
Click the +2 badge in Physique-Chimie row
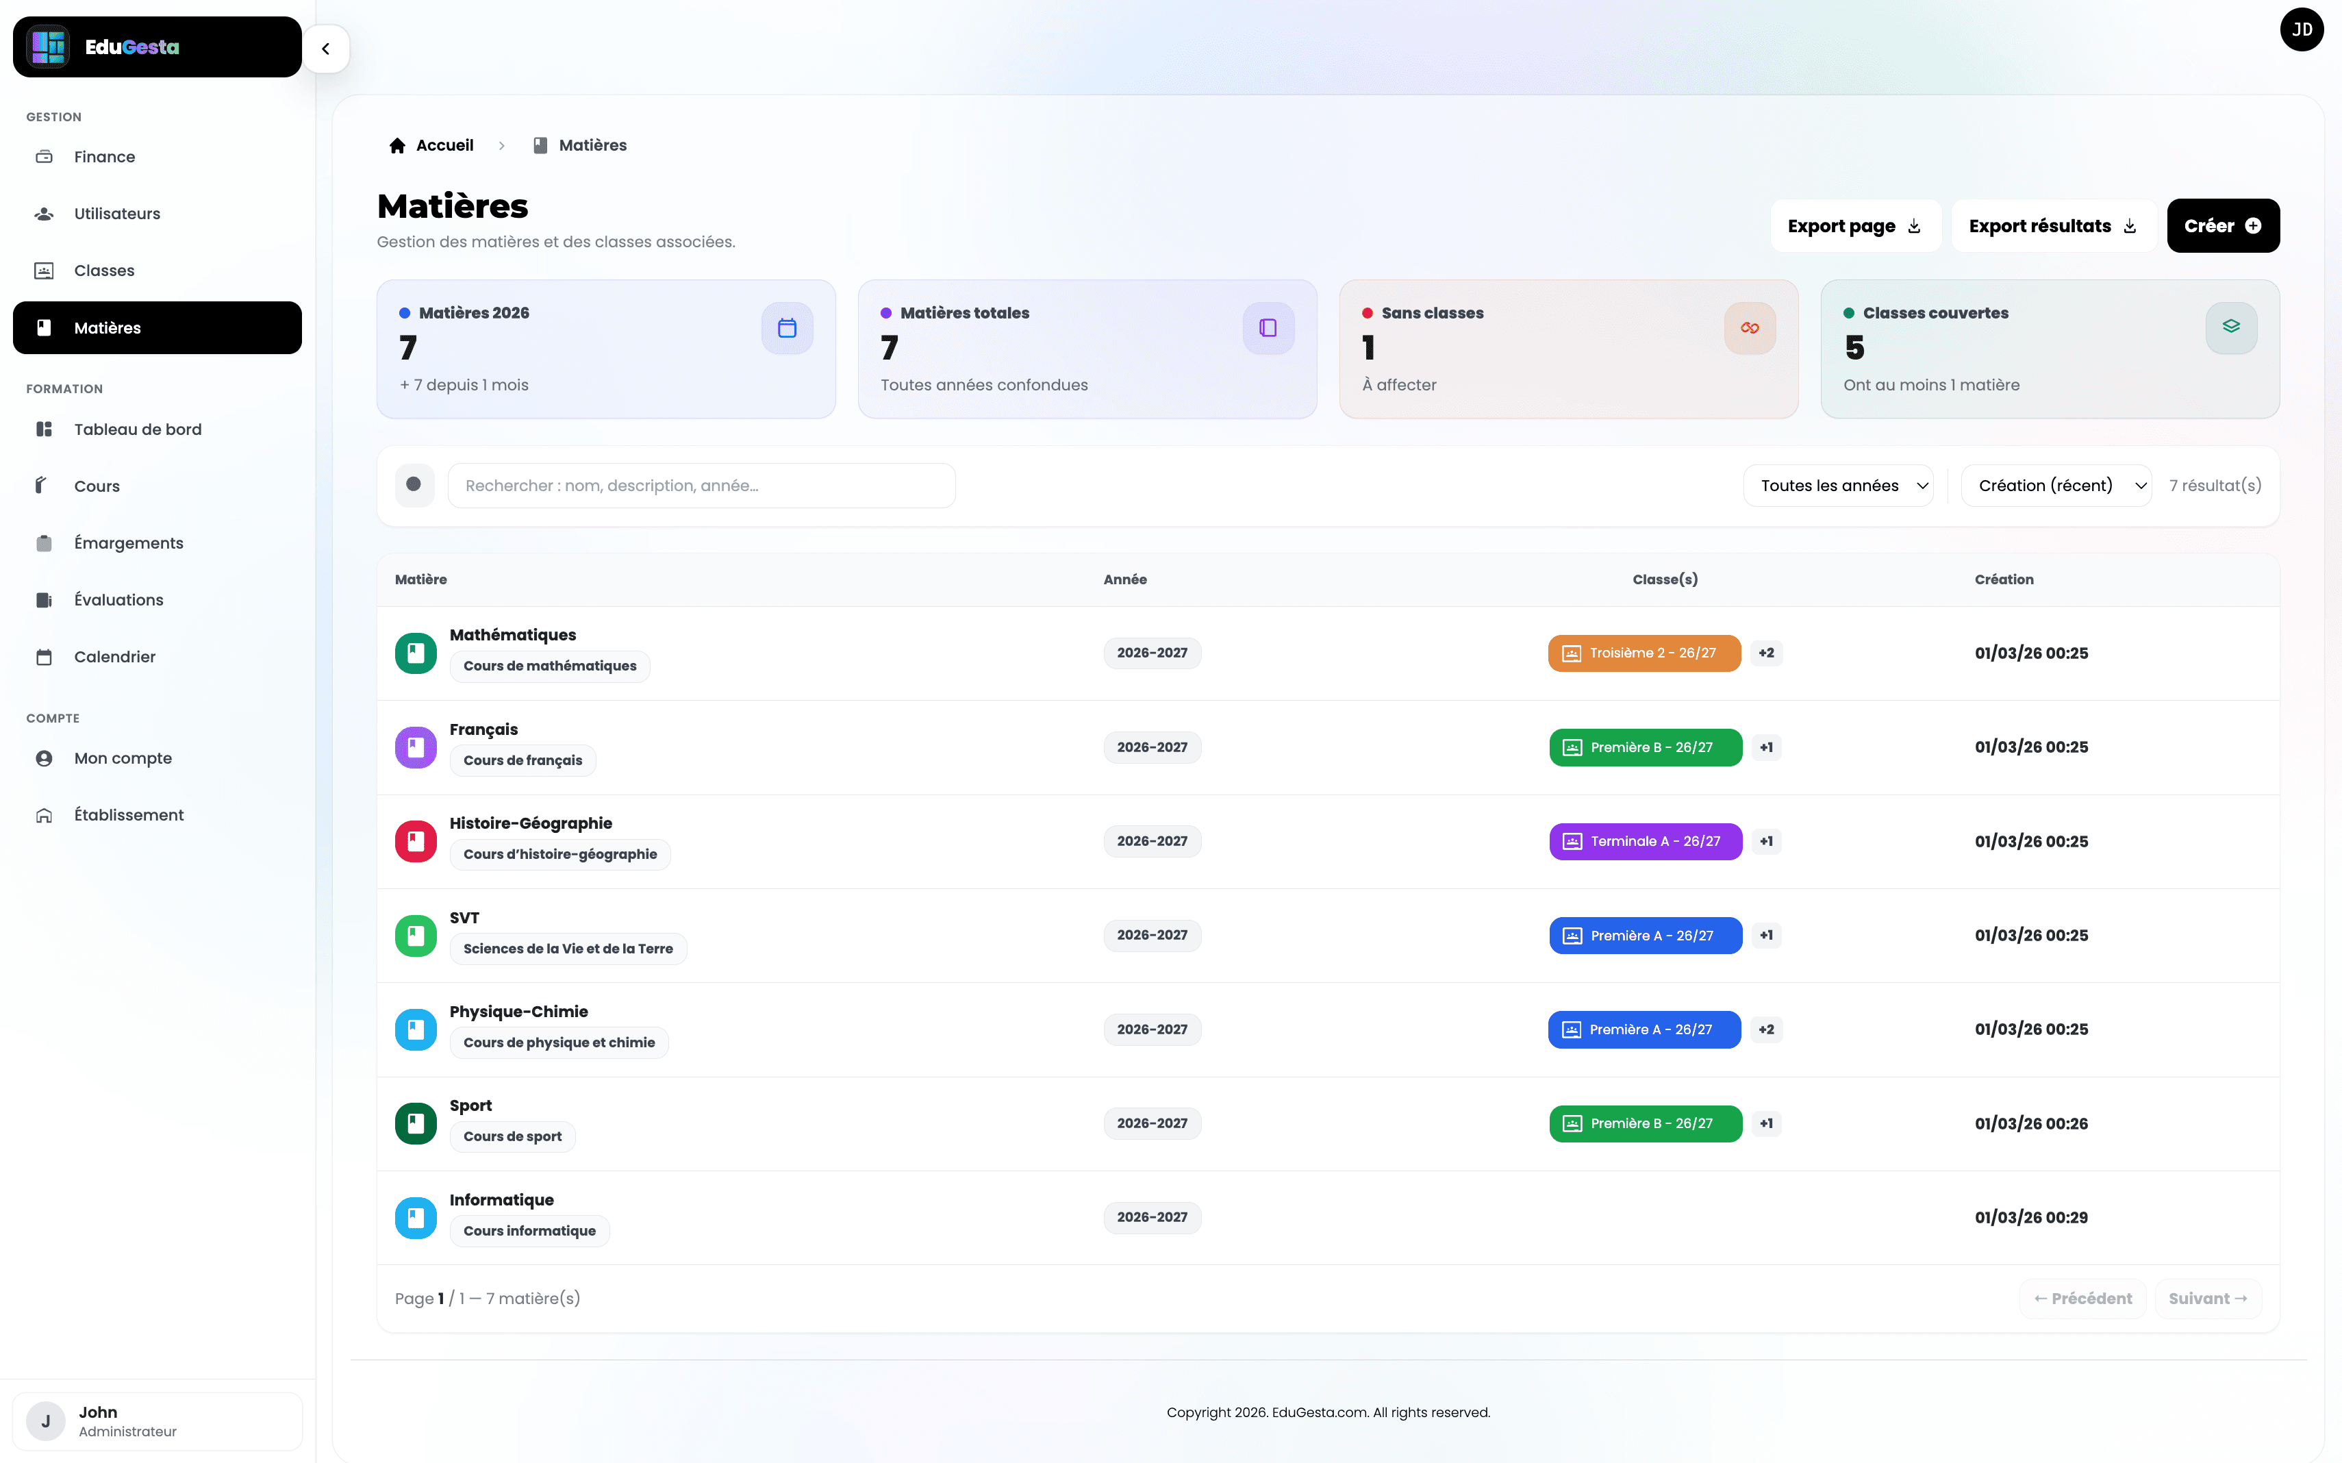point(1765,1029)
